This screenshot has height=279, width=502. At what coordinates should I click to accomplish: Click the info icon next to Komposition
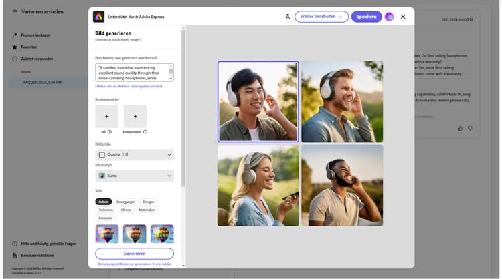coord(145,132)
